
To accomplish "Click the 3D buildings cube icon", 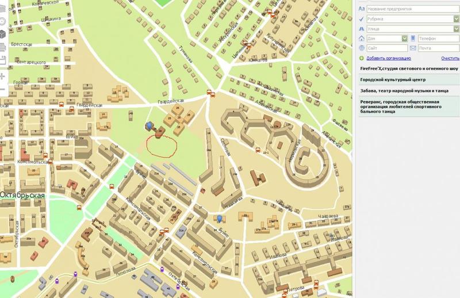I will 2,33.
